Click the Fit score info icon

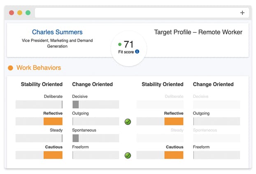click(137, 52)
